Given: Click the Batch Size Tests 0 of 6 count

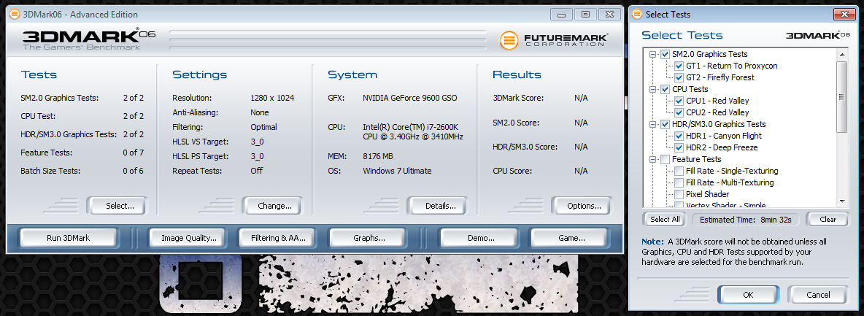Looking at the screenshot, I should pos(134,171).
